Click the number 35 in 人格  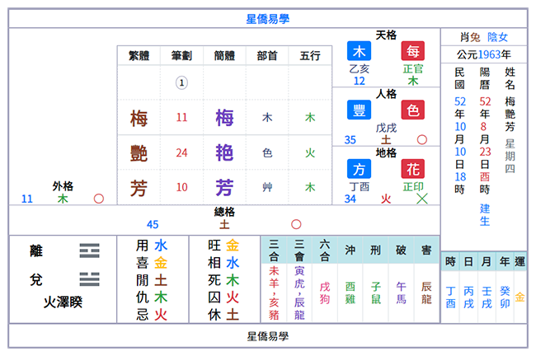click(x=350, y=140)
